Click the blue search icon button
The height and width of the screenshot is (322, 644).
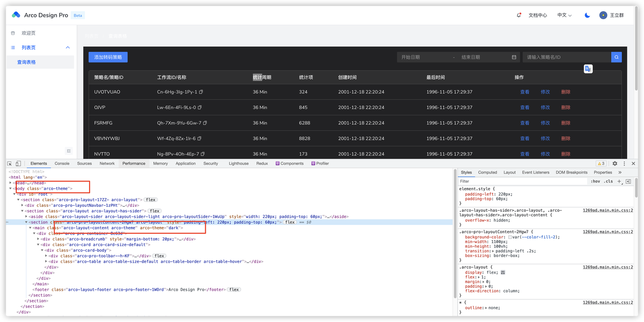(x=616, y=57)
